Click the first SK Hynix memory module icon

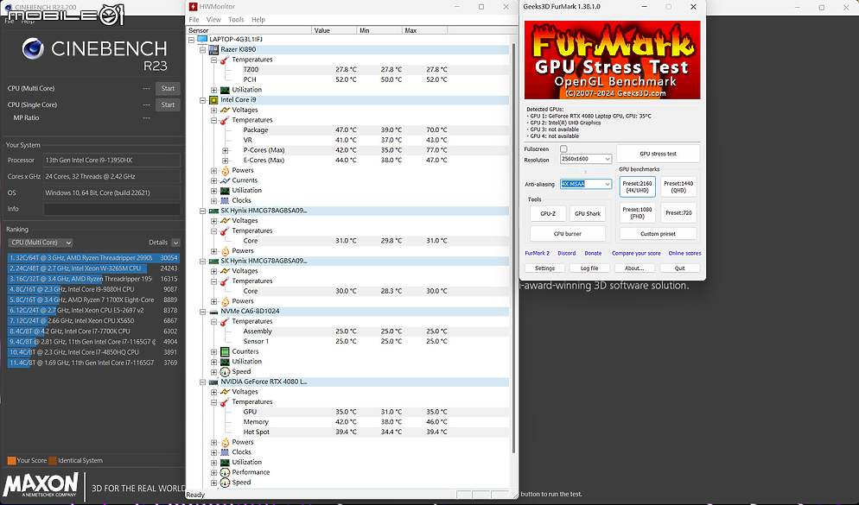213,211
